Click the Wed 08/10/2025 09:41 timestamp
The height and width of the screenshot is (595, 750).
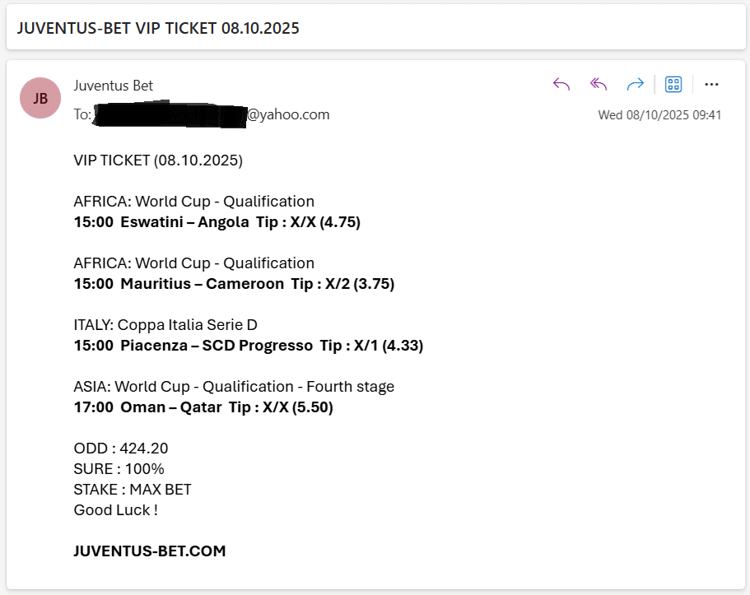pos(659,115)
